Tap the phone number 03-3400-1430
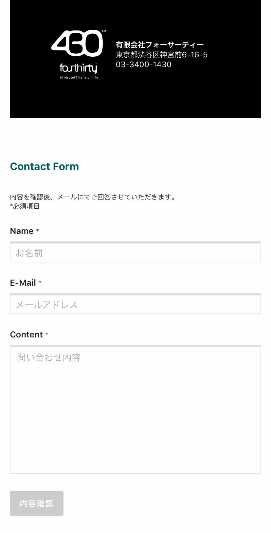Image resolution: width=271 pixels, height=533 pixels. (144, 65)
